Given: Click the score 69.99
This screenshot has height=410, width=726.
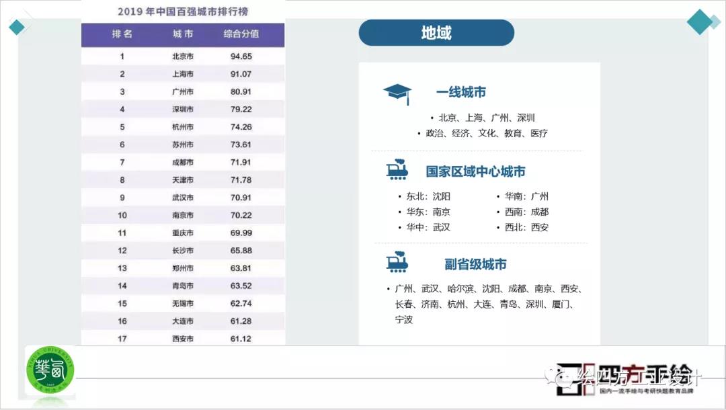Looking at the screenshot, I should click(241, 233).
